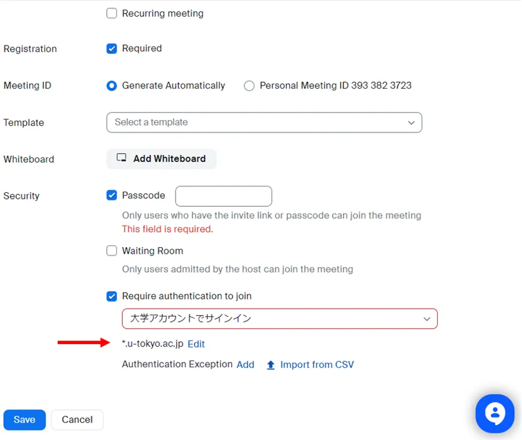Choose Personal Meeting ID 393 382 3723
Screen dimensions: 522x440
coord(249,85)
